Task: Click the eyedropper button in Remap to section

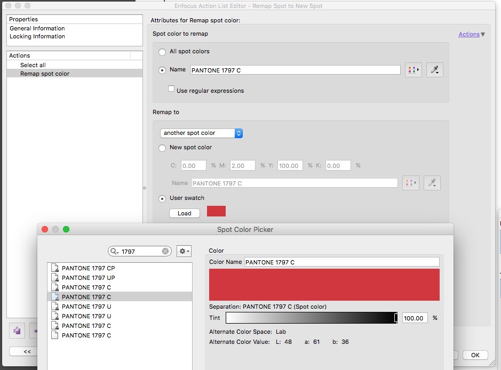Action: tap(432, 183)
